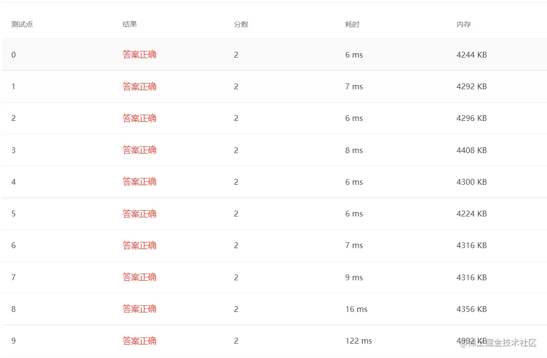Screen dimensions: 547x358
Task: Open 答案正确 result for test point 2
Action: tap(139, 118)
